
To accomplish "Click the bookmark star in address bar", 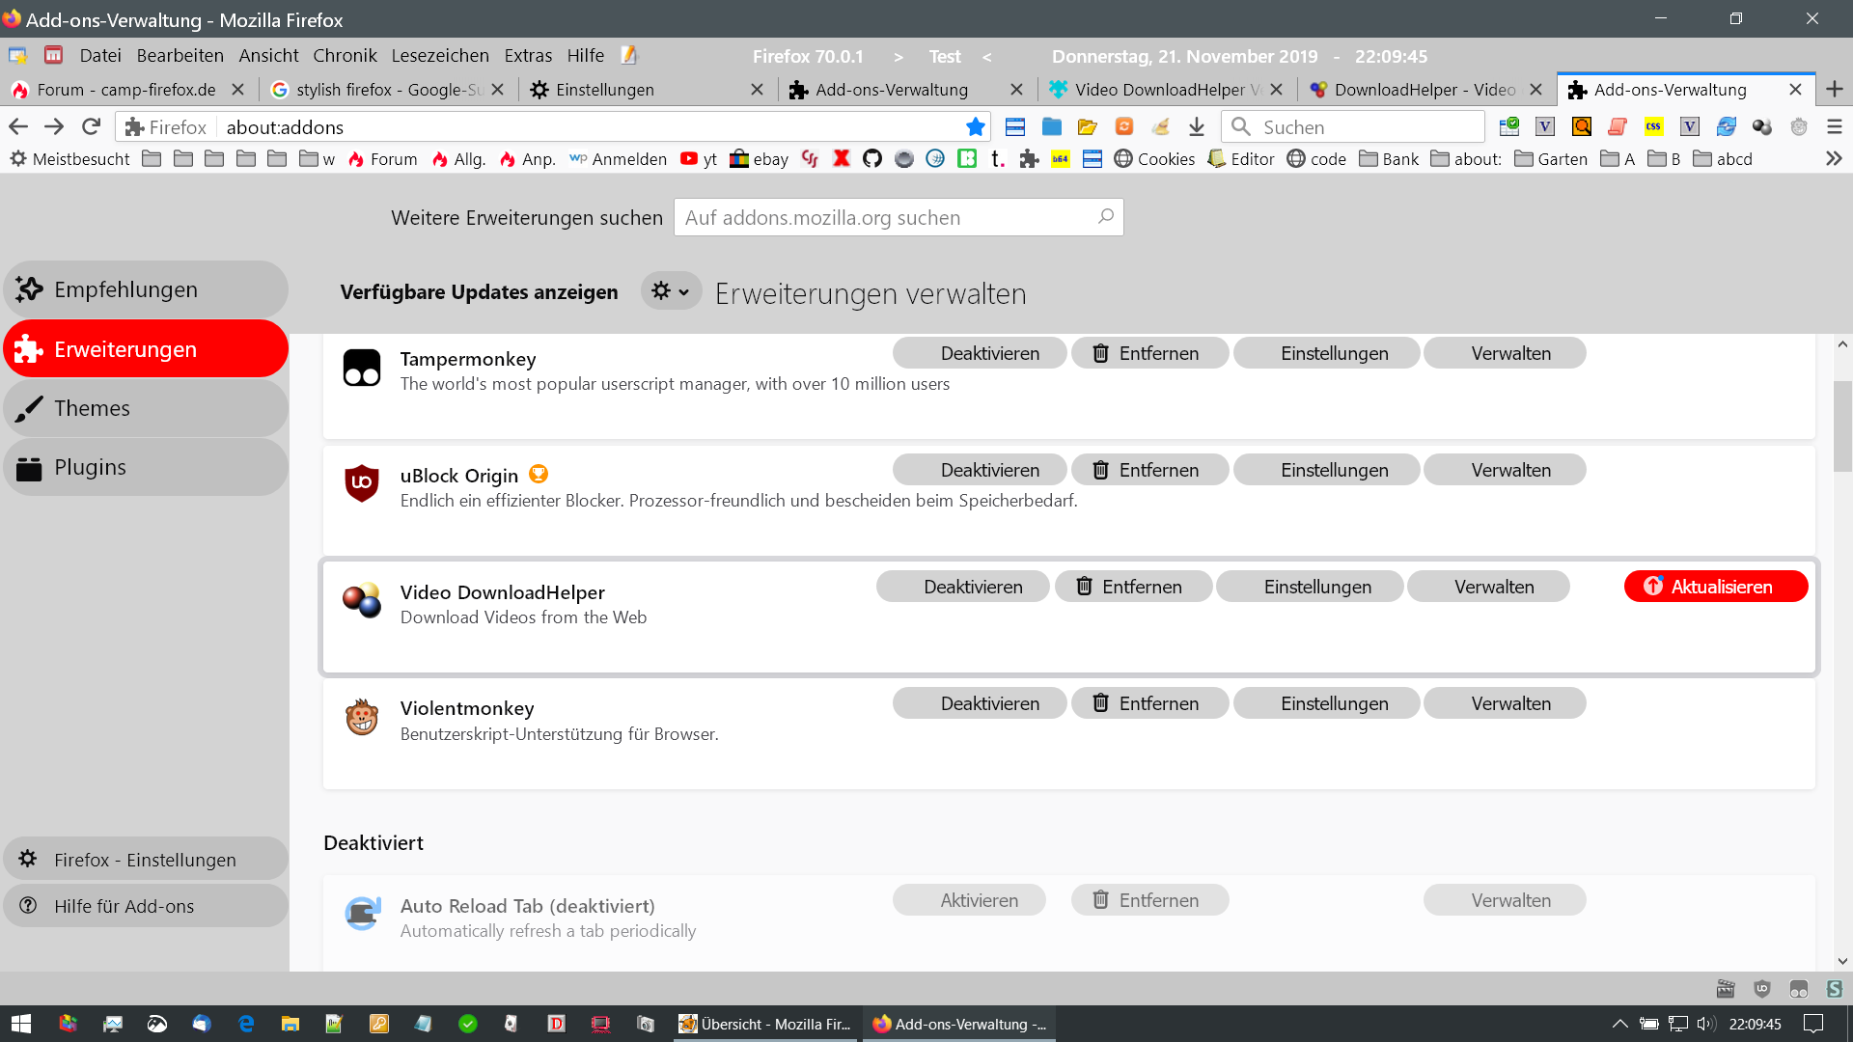I will click(x=976, y=126).
